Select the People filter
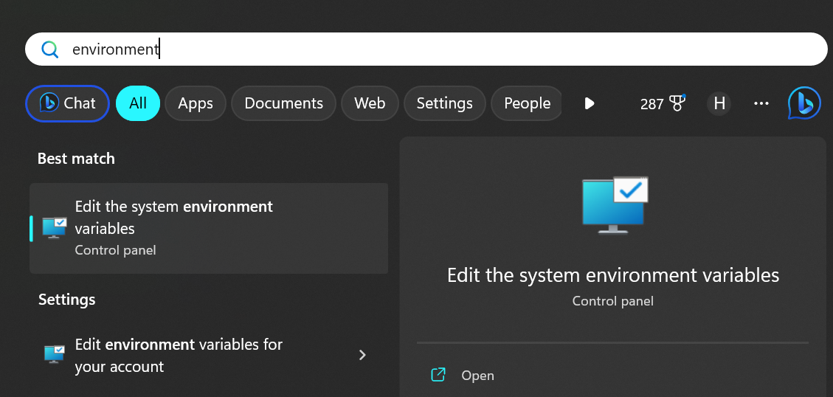 click(x=527, y=103)
